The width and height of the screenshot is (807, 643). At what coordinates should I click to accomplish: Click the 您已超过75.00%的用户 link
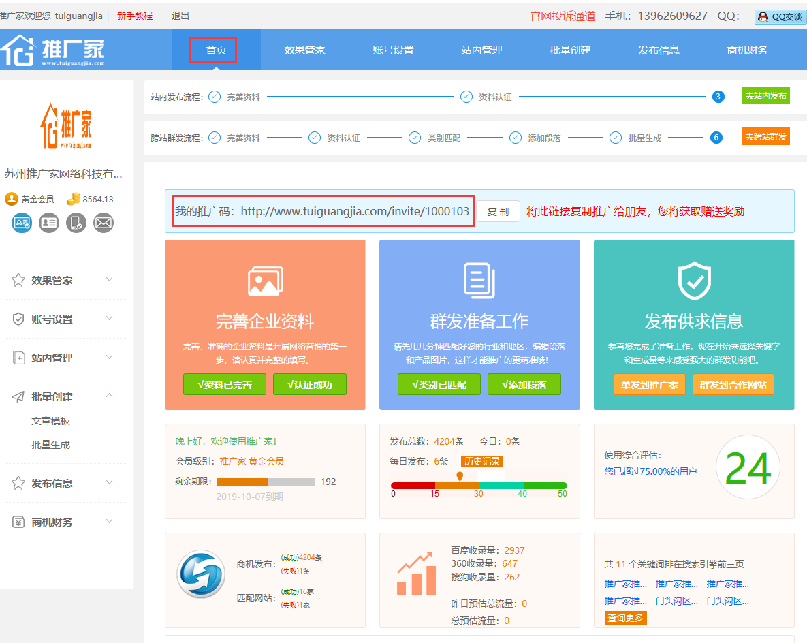[650, 471]
